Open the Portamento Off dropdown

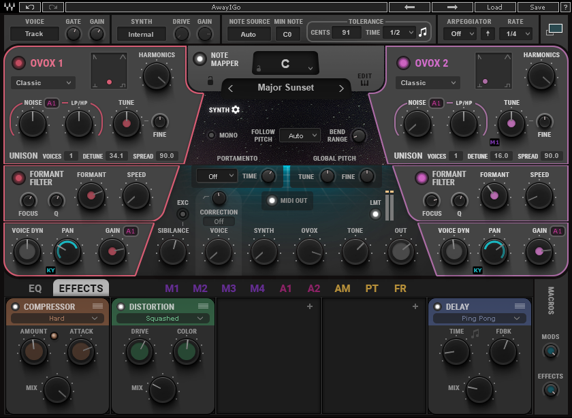(217, 176)
